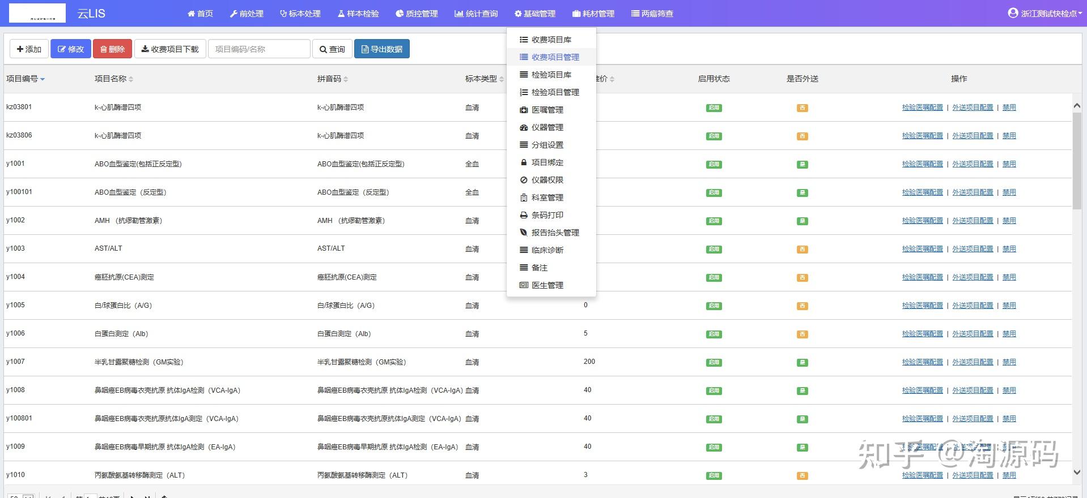The image size is (1087, 498).
Task: Click the 科室管理 building icon
Action: [524, 198]
